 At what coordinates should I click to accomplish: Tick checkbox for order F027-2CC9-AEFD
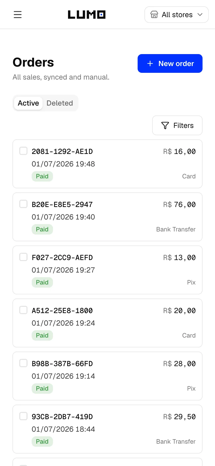tap(23, 257)
